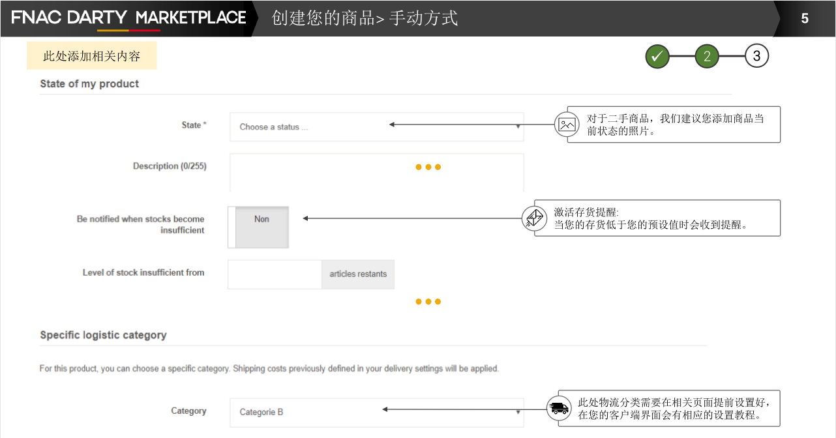
Task: Select the green step 2 circle
Action: click(x=707, y=57)
